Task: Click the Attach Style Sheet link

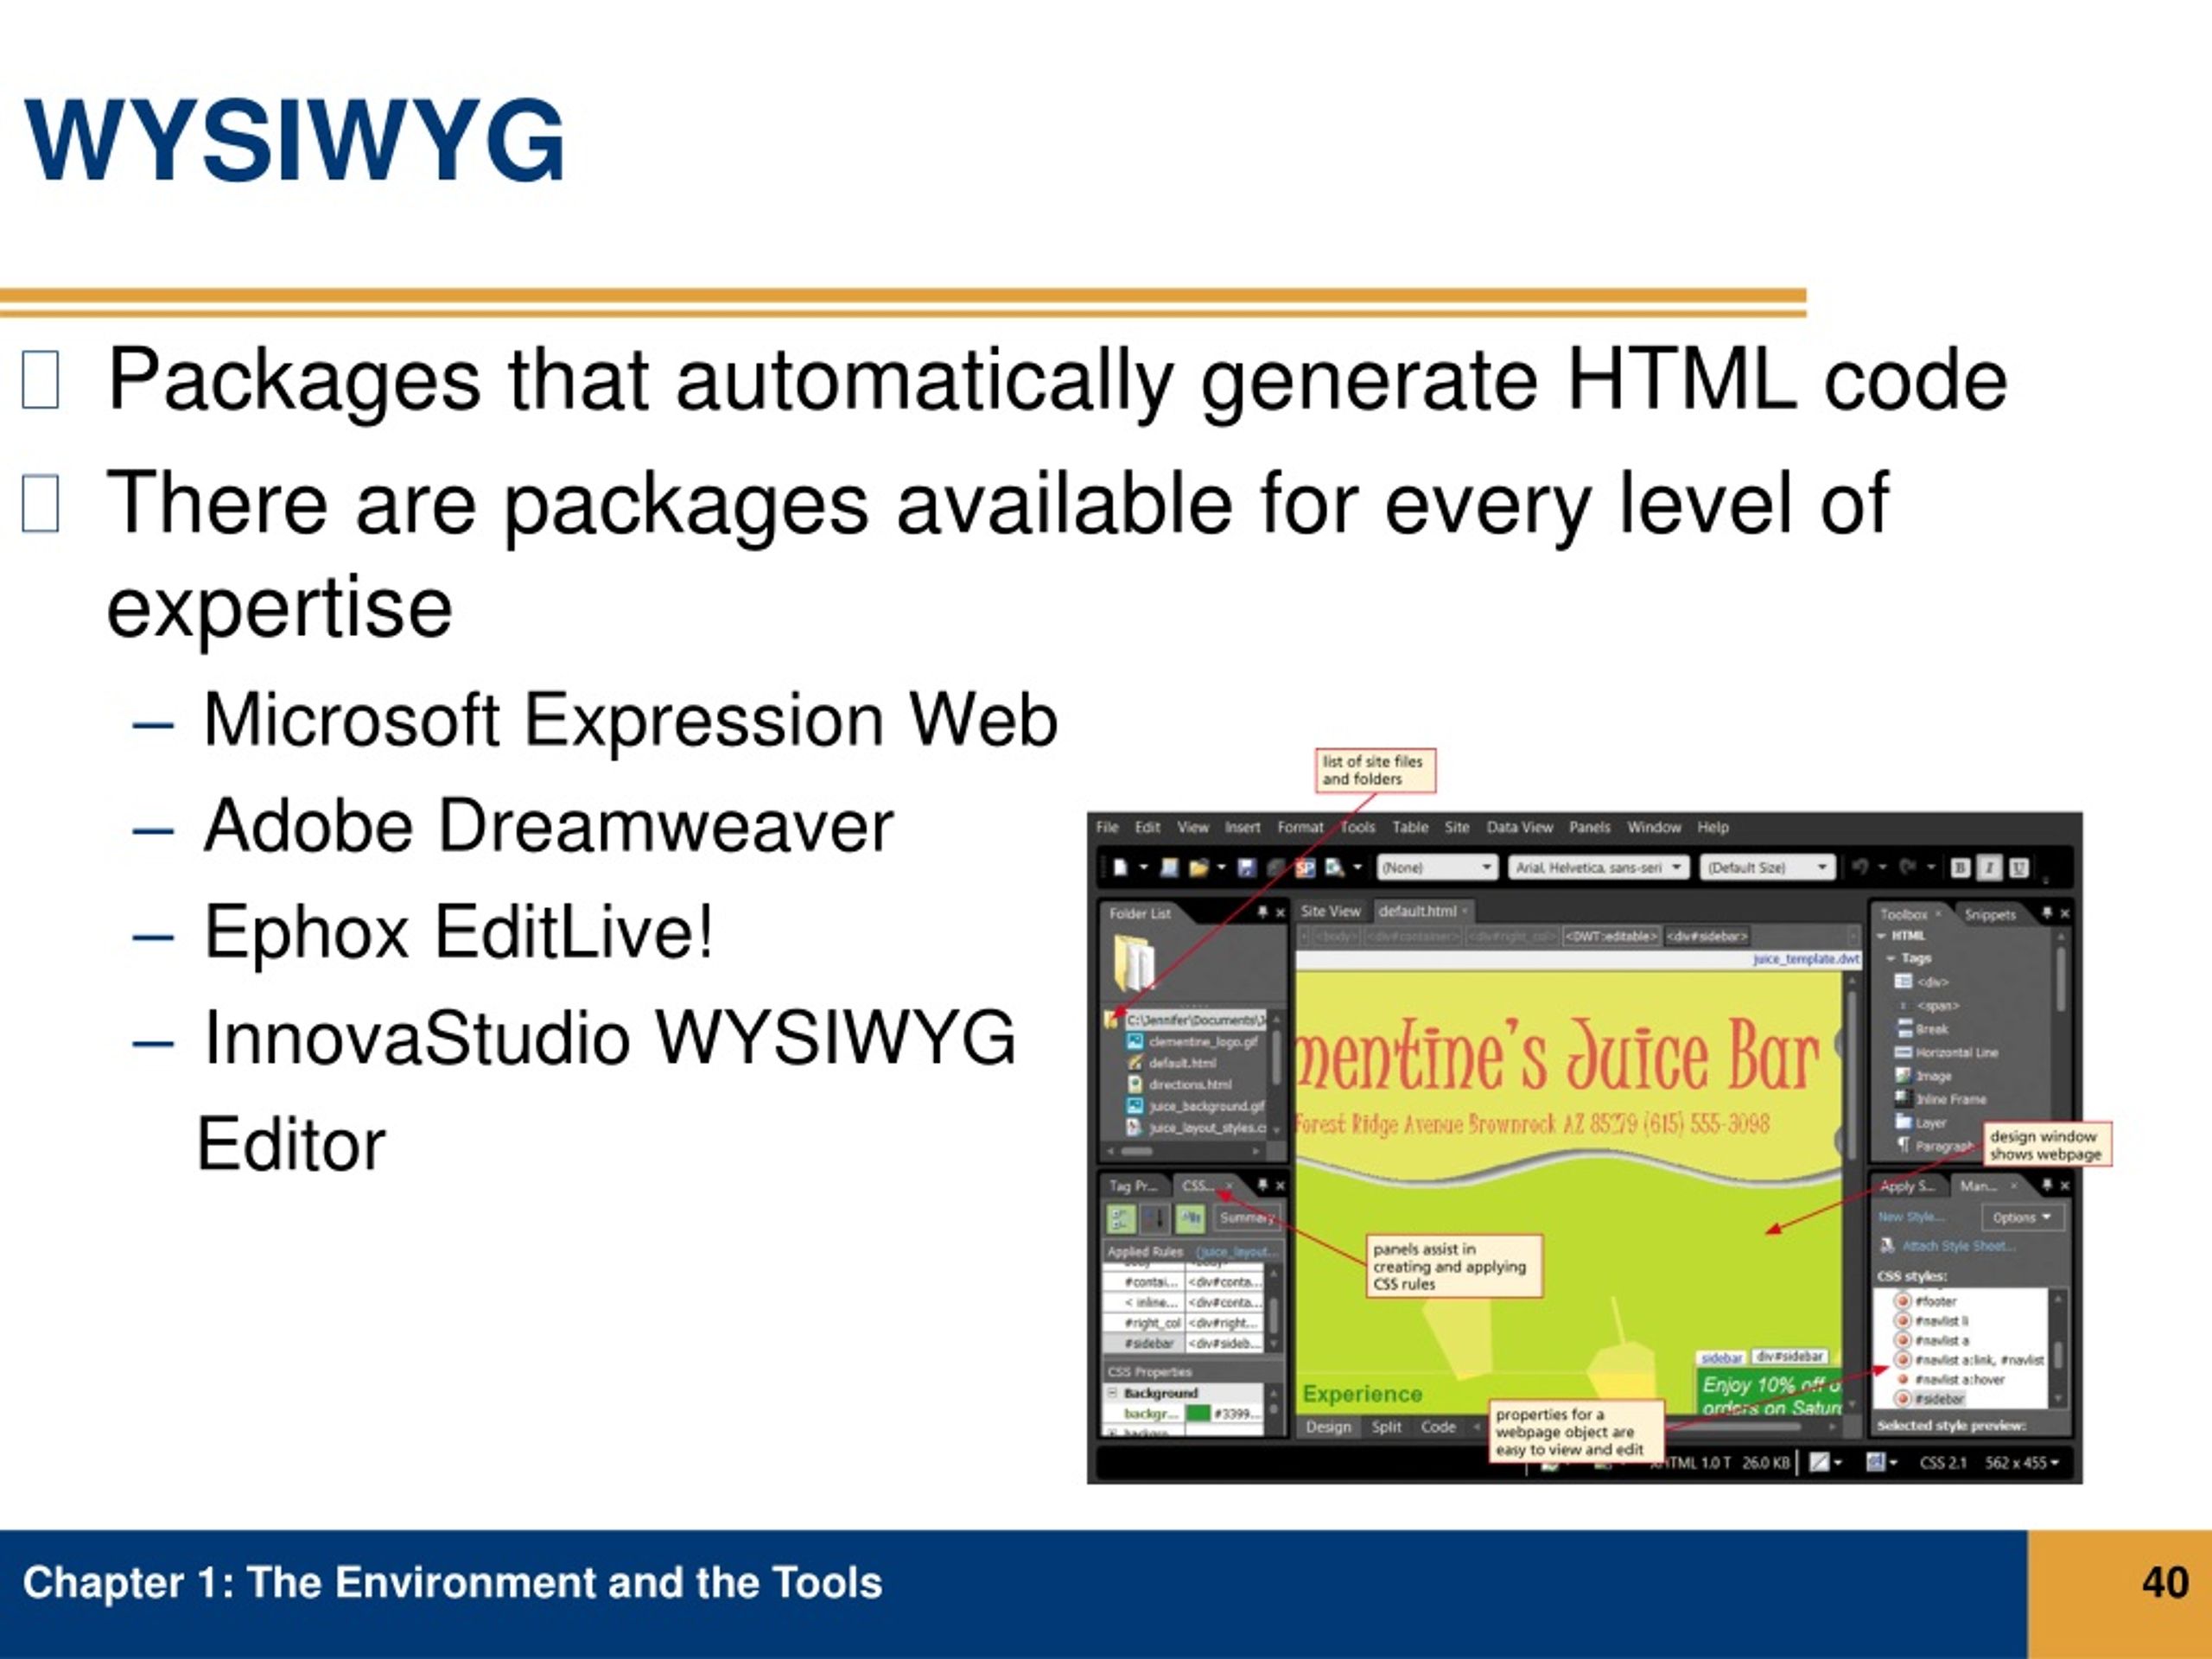Action: point(1958,1246)
